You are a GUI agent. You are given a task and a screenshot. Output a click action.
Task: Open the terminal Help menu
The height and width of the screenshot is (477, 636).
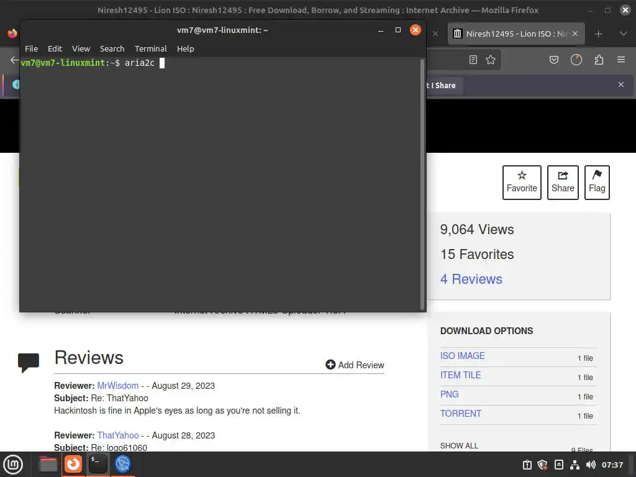pos(185,48)
